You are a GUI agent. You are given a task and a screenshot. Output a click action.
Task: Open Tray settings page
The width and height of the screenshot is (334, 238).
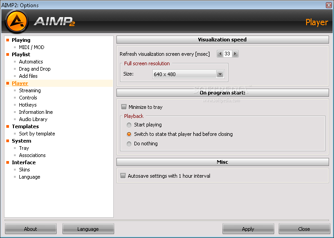(x=24, y=148)
